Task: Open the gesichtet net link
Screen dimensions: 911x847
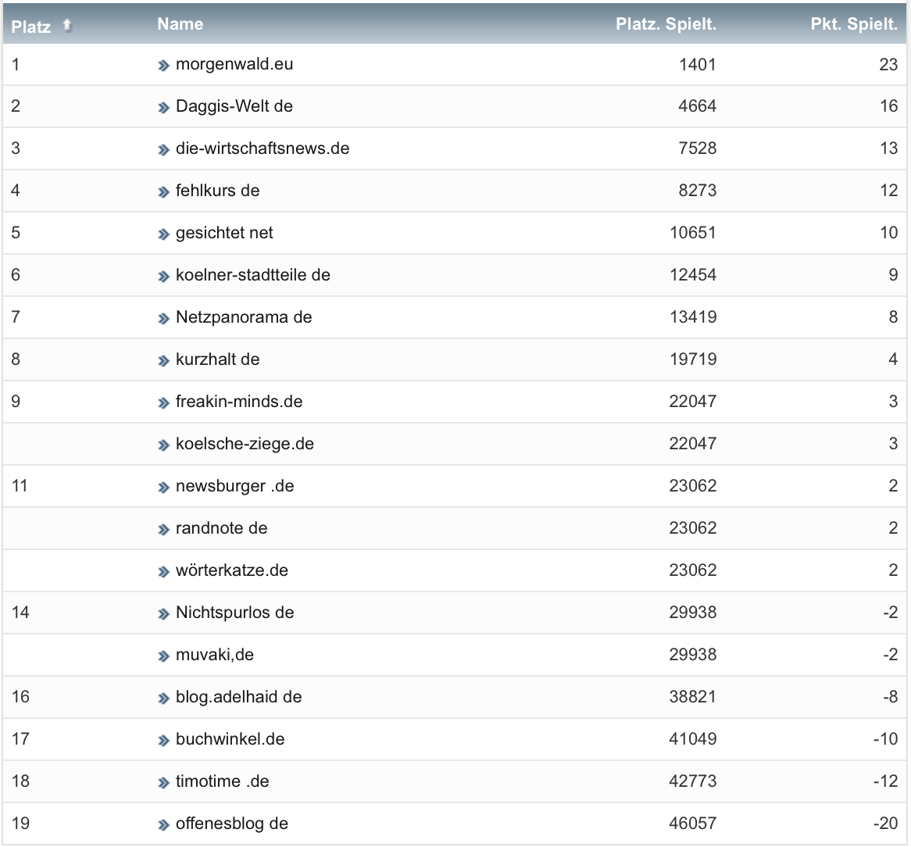Action: point(224,233)
